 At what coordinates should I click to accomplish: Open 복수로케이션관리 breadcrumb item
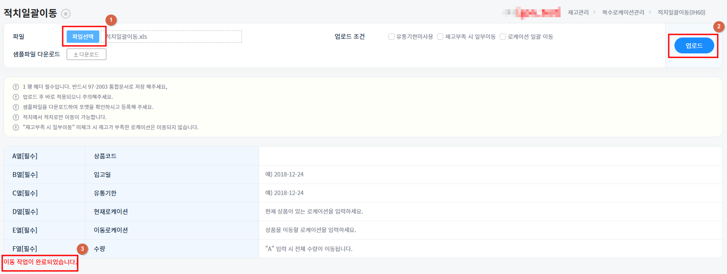[x=623, y=12]
